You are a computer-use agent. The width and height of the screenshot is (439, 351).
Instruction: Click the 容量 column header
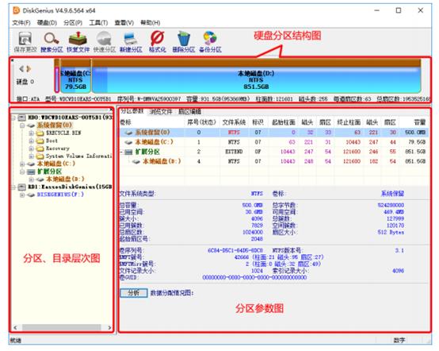coord(420,122)
